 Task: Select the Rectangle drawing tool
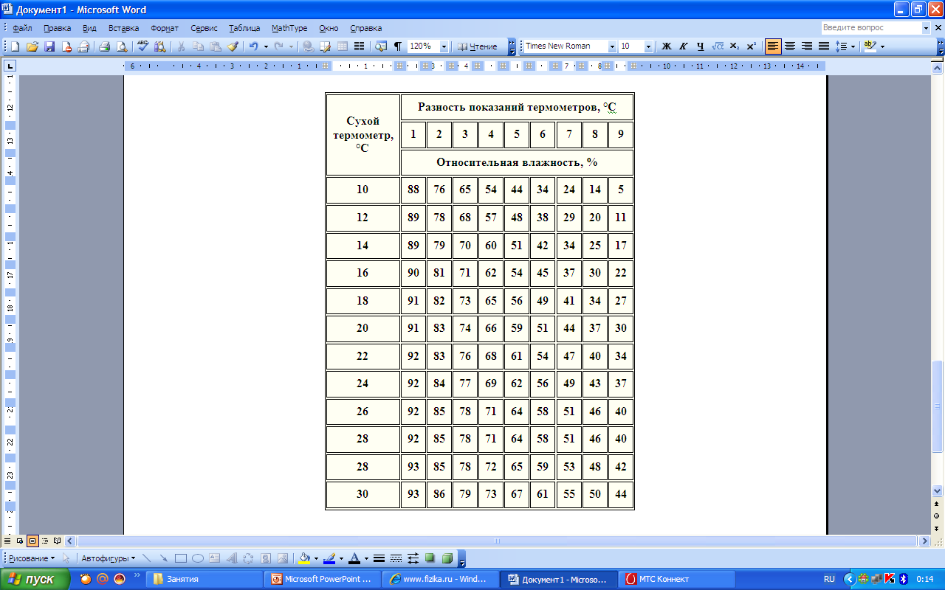(x=180, y=558)
